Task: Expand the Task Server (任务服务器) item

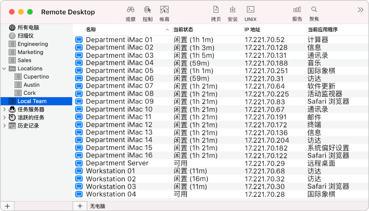Action: tap(4, 109)
